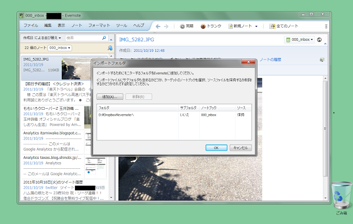Show 全てのノート from the toolbar
The width and height of the screenshot is (353, 224).
coord(284,26)
